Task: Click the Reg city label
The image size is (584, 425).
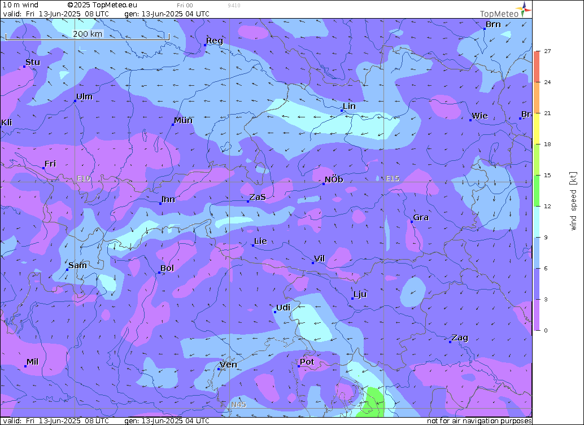Action: point(215,41)
